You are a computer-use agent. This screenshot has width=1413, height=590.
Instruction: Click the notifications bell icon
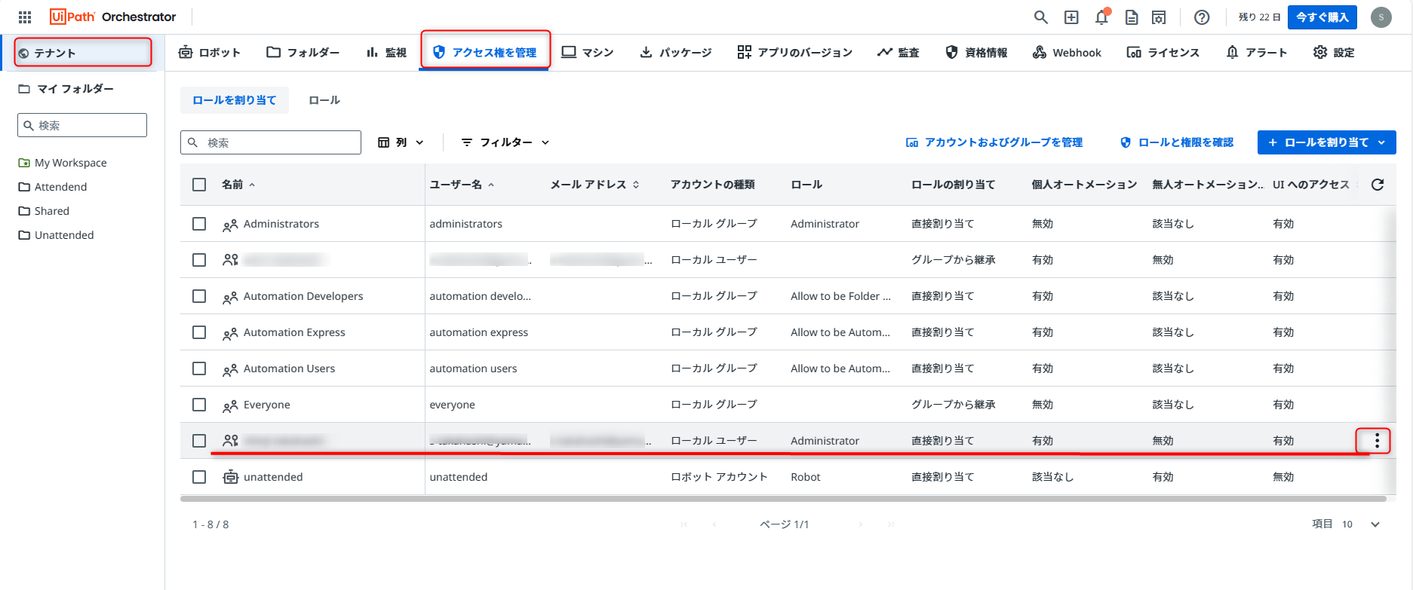coord(1101,17)
